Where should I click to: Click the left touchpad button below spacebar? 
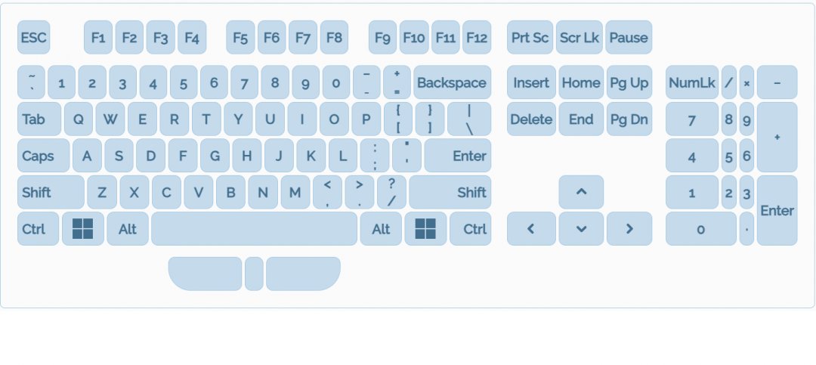(205, 274)
